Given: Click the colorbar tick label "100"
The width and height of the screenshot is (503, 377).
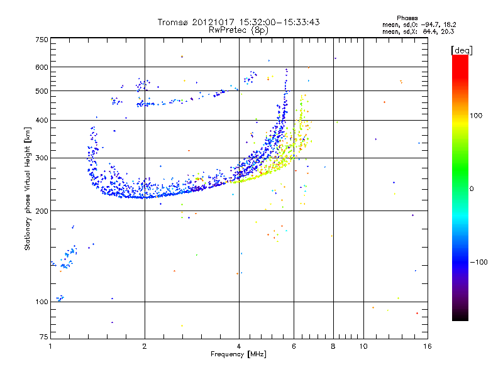Looking at the screenshot, I should 476,116.
